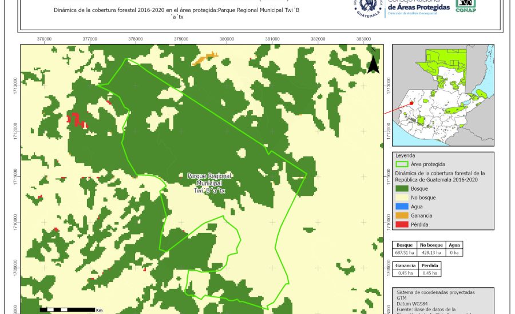Select the No bosque cream legend swatch
515x314 pixels.
402,197
